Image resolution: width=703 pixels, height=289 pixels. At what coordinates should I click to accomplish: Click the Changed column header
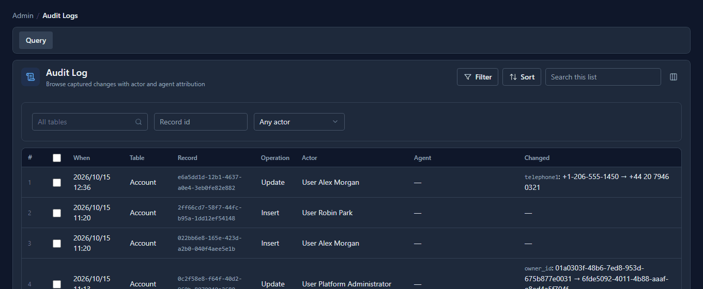[537, 158]
